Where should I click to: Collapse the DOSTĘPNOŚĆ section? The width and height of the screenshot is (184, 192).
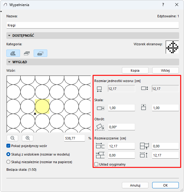[x=9, y=36]
